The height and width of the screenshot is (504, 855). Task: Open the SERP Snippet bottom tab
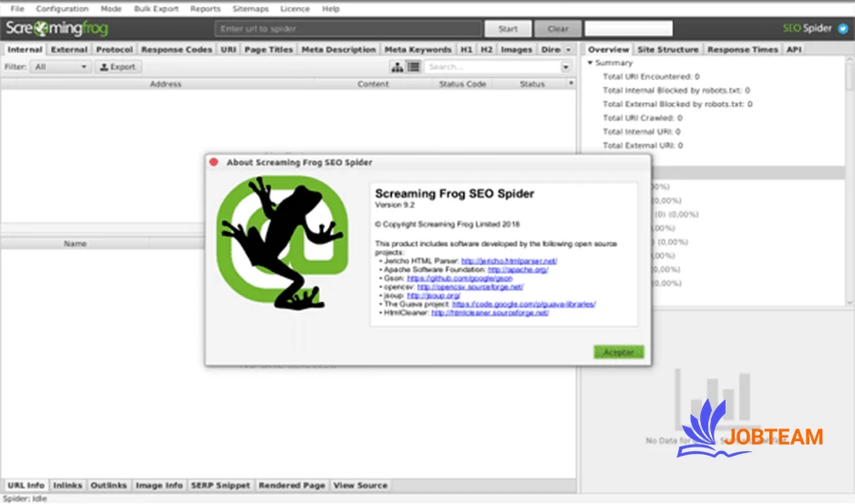[220, 486]
